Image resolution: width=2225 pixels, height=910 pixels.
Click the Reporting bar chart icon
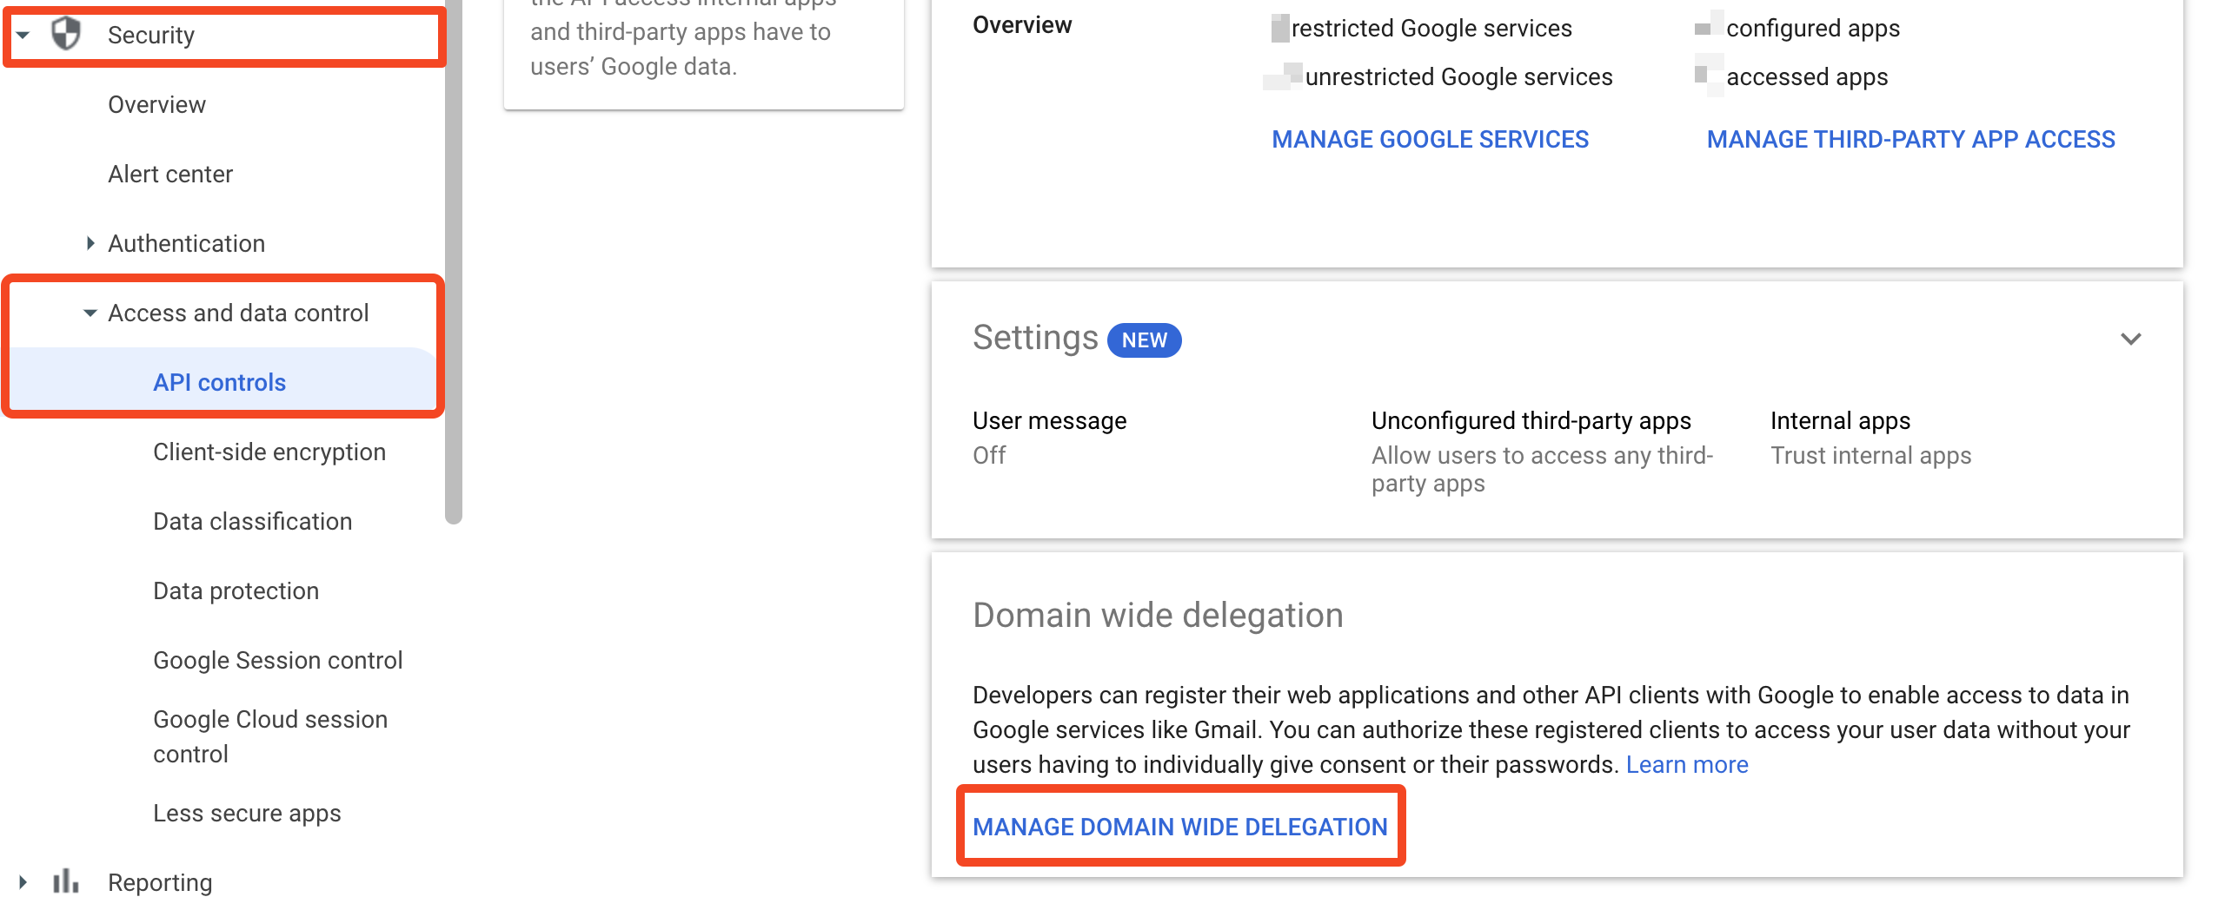(66, 881)
